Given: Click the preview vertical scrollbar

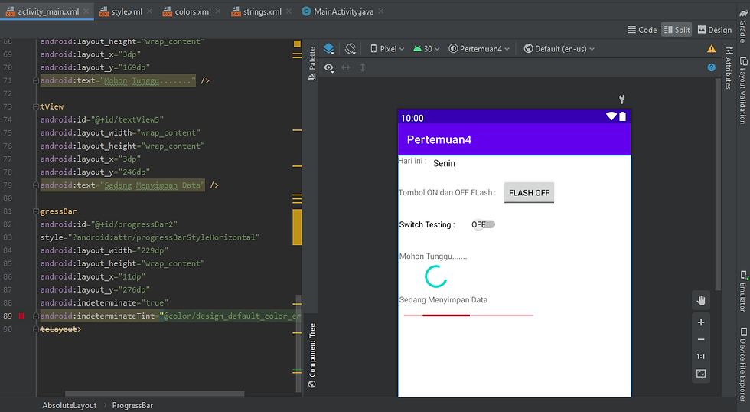Looking at the screenshot, I should coord(718,185).
